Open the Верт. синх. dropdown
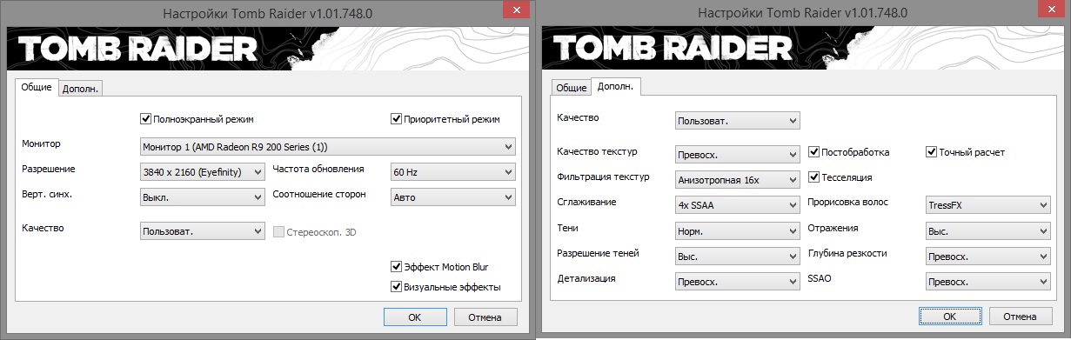This screenshot has width=1071, height=340. [202, 198]
